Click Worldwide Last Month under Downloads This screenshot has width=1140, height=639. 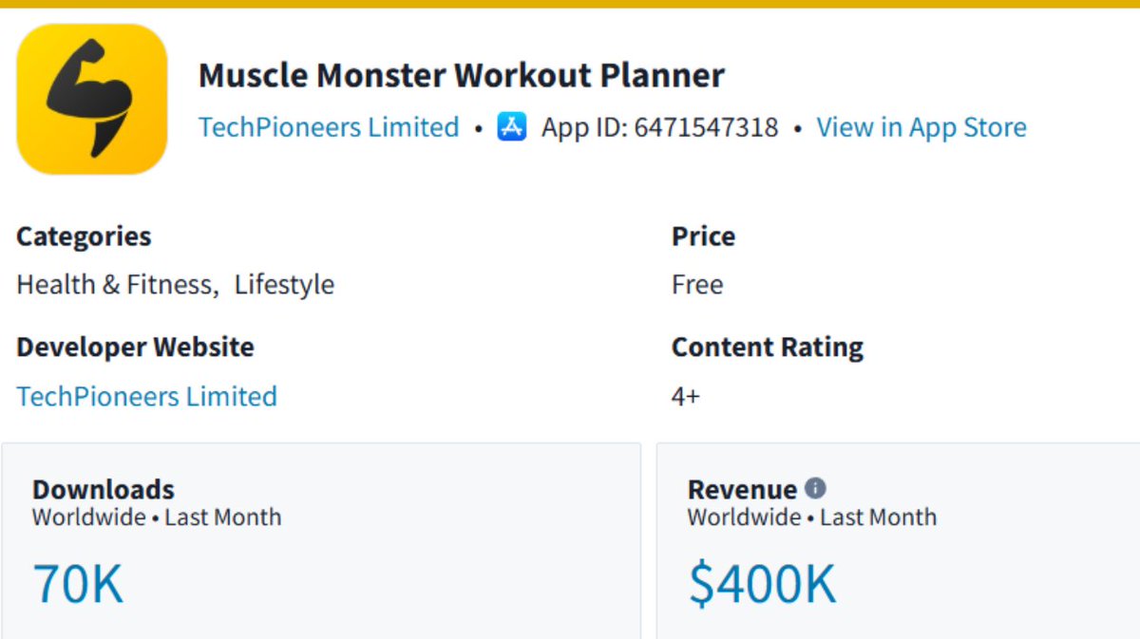click(157, 517)
